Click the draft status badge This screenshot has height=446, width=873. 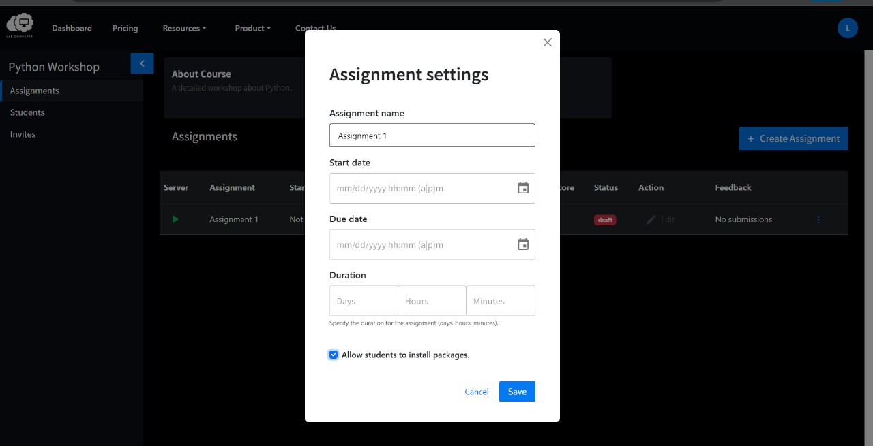(x=605, y=220)
